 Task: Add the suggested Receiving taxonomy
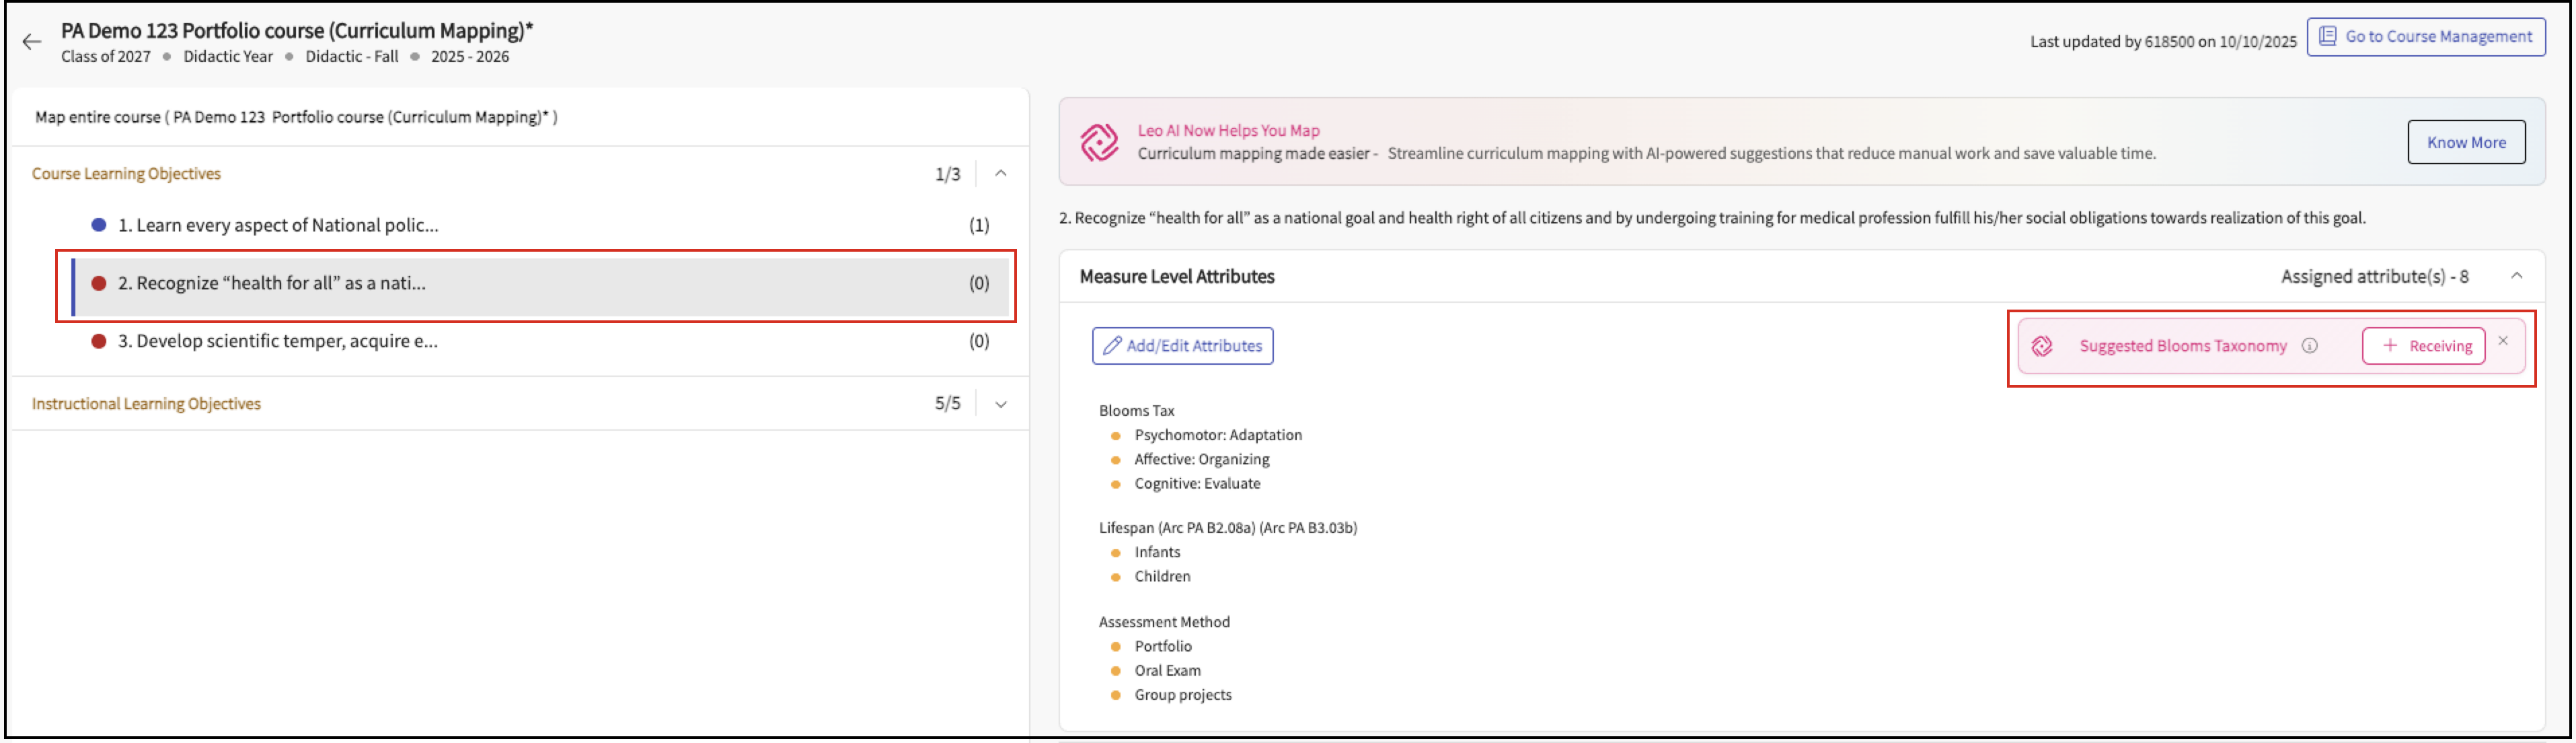[2423, 346]
